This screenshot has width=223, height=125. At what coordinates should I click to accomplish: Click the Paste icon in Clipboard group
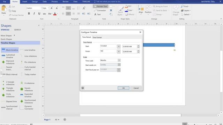click(x=4, y=8)
